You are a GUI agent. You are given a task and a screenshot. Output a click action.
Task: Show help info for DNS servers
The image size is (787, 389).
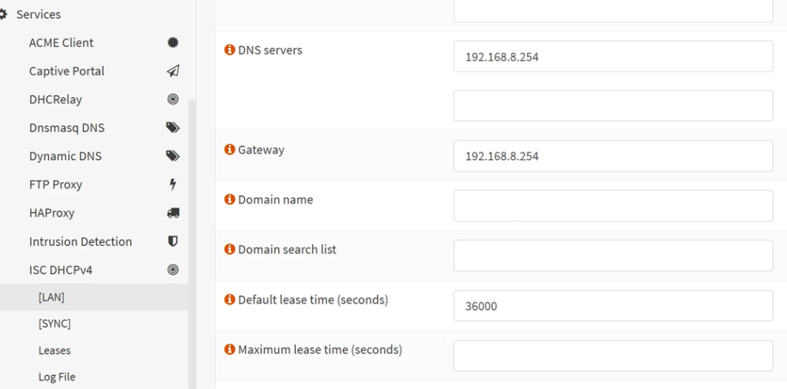click(229, 50)
